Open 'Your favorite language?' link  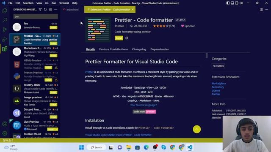tap(144, 105)
